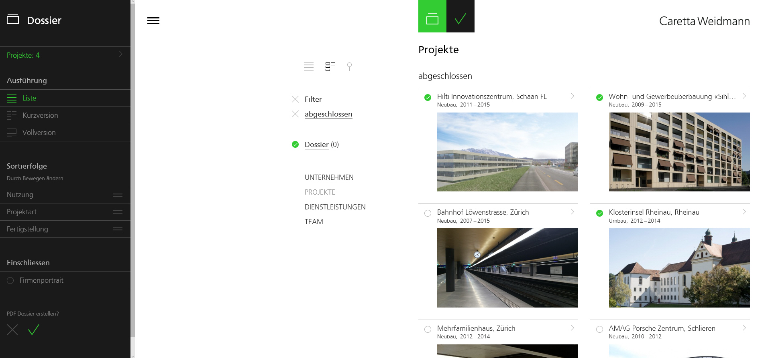Deselect Hilti Innovationszentrum from dossier
Screen dimensions: 762x358
tap(428, 97)
